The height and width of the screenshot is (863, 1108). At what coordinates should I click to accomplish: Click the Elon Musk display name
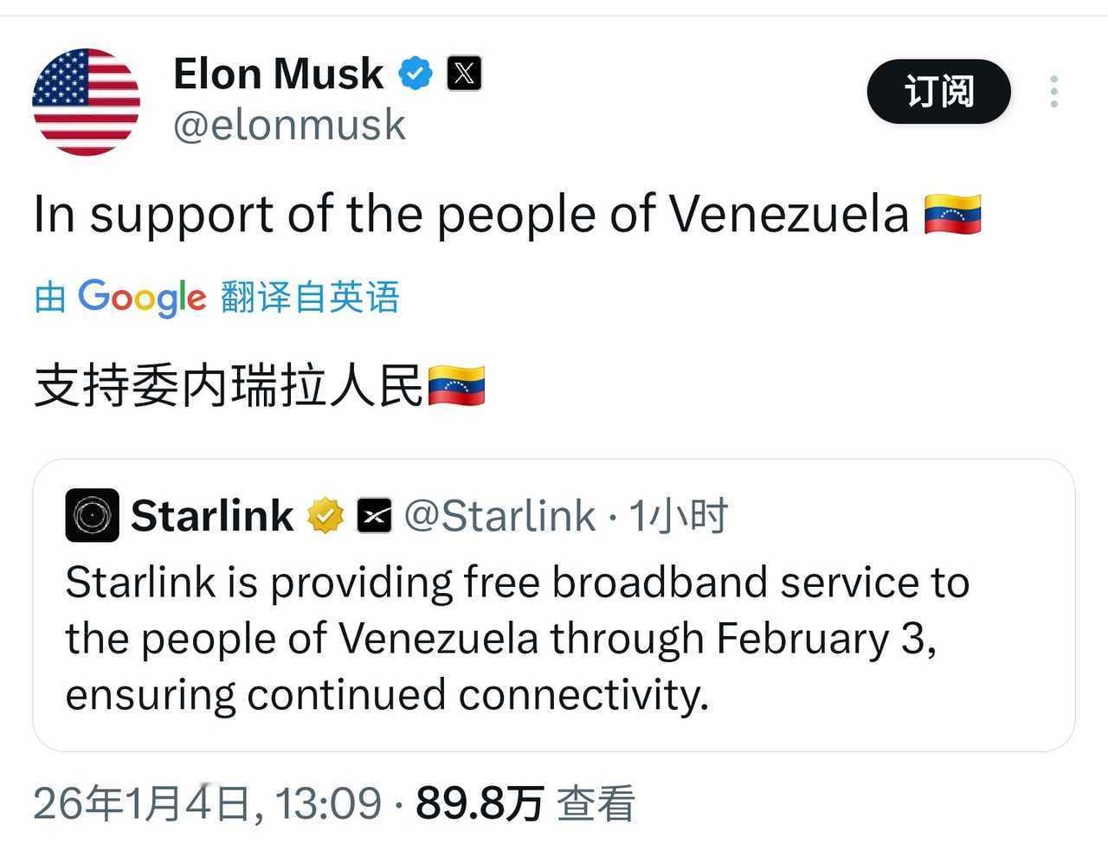(x=278, y=74)
